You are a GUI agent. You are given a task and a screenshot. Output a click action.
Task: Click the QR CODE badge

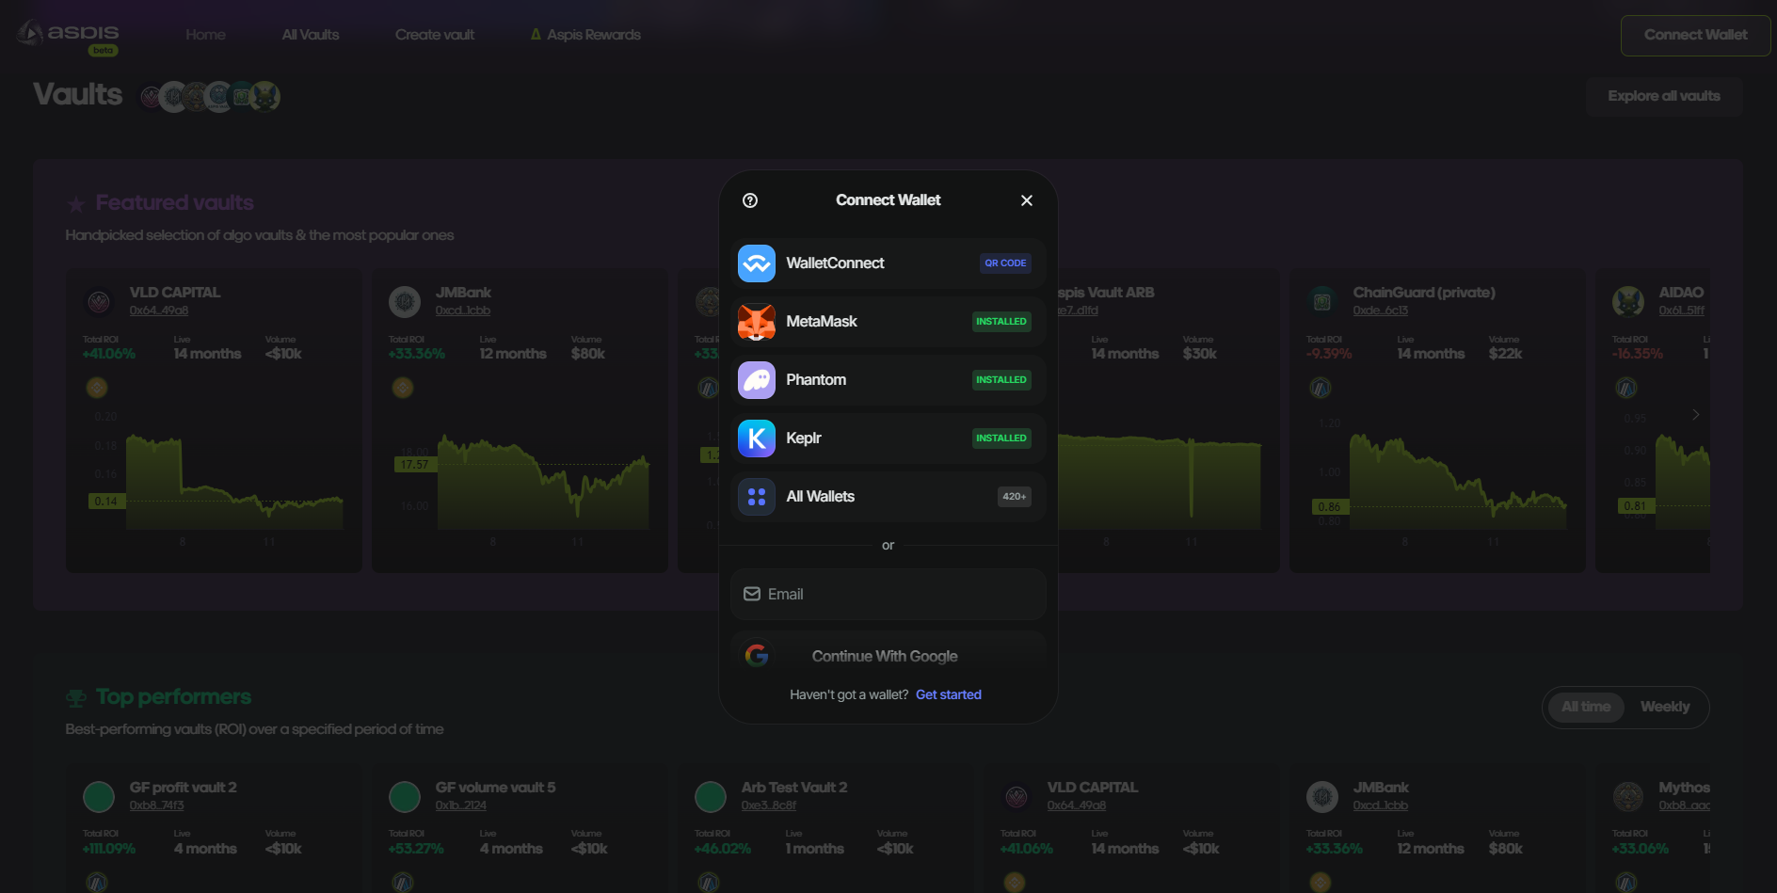tap(1004, 263)
